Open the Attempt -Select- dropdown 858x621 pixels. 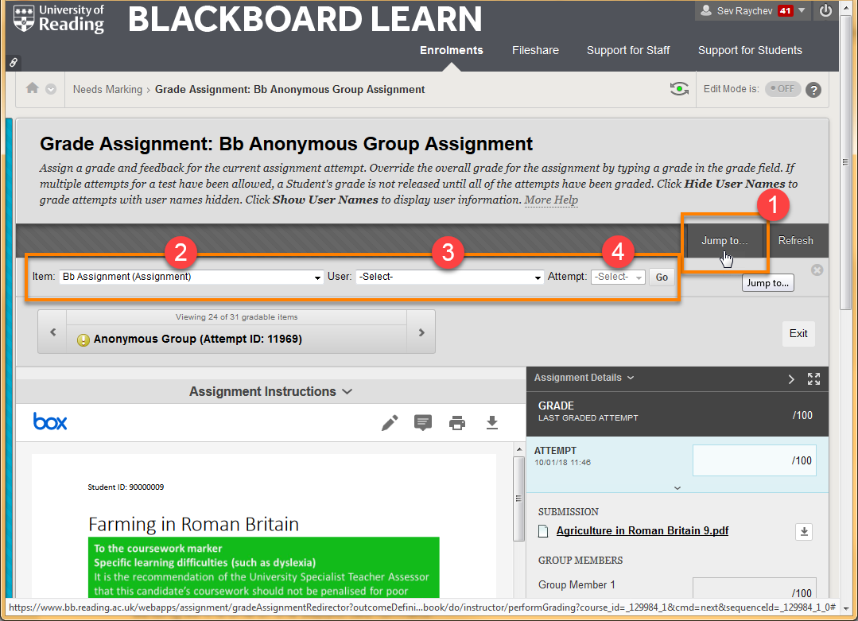point(618,277)
